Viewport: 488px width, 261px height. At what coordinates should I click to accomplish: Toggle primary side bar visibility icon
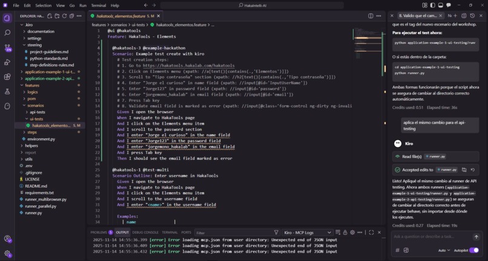(x=433, y=5)
